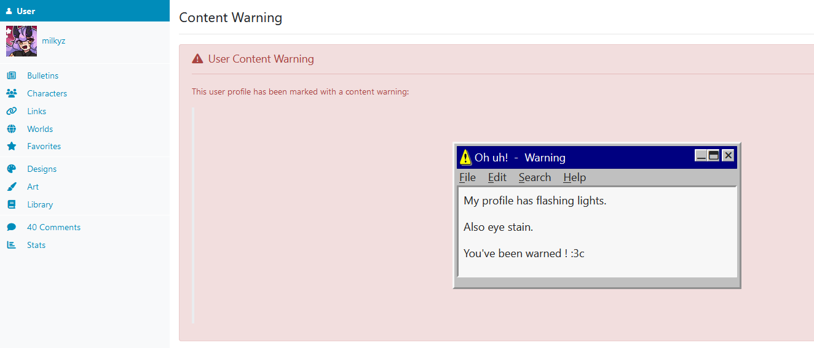Visit the Worlds page

(x=40, y=129)
